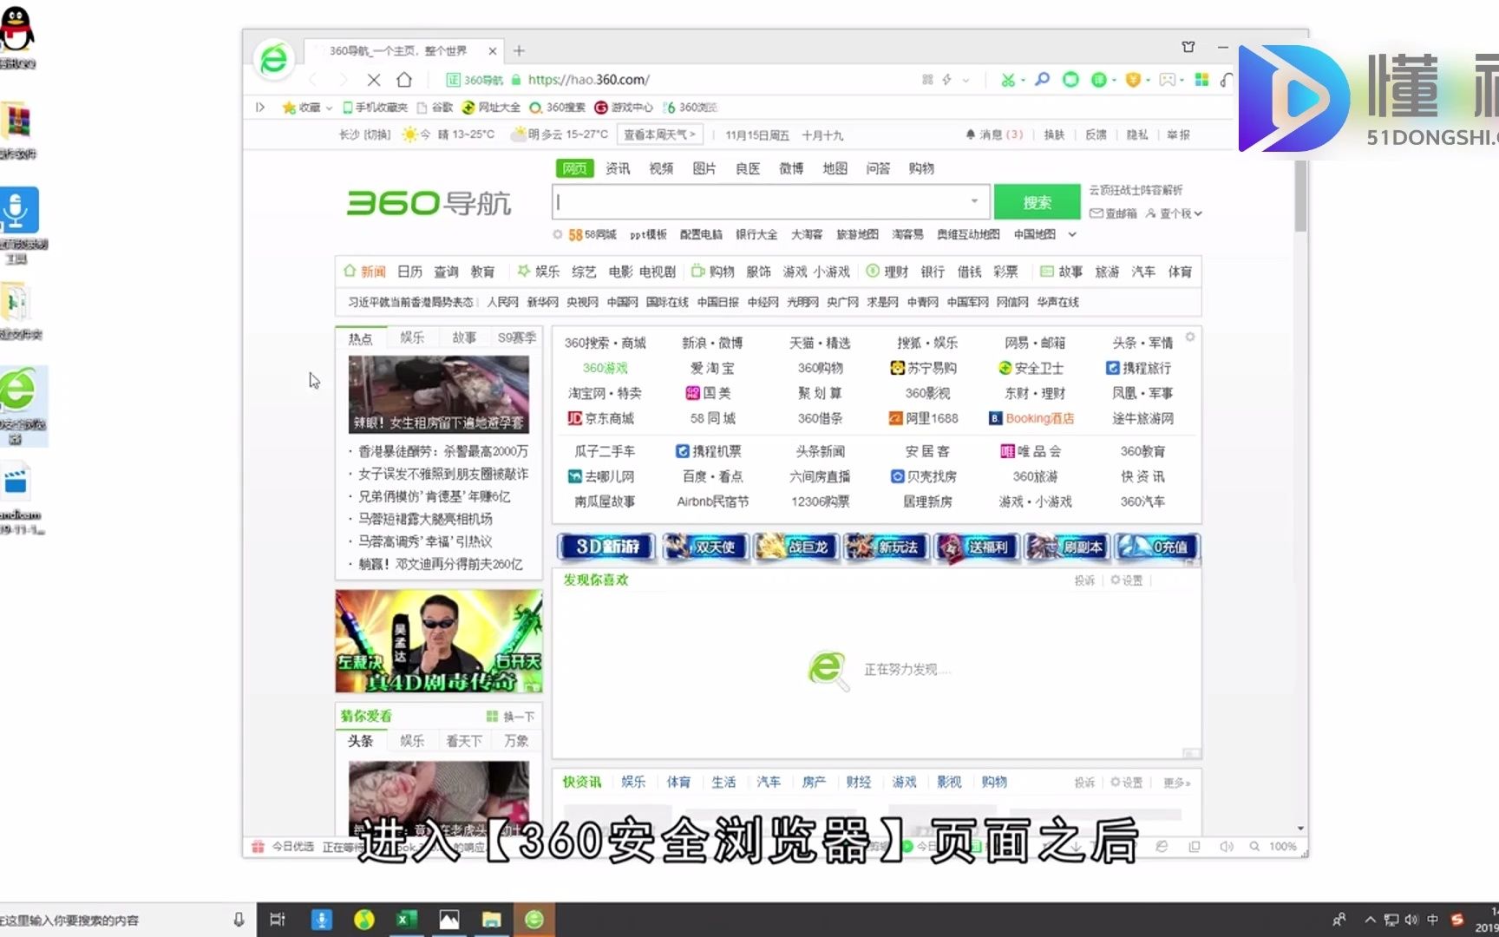
Task: Click the blue magnifier toolbar icon
Action: 1042,80
